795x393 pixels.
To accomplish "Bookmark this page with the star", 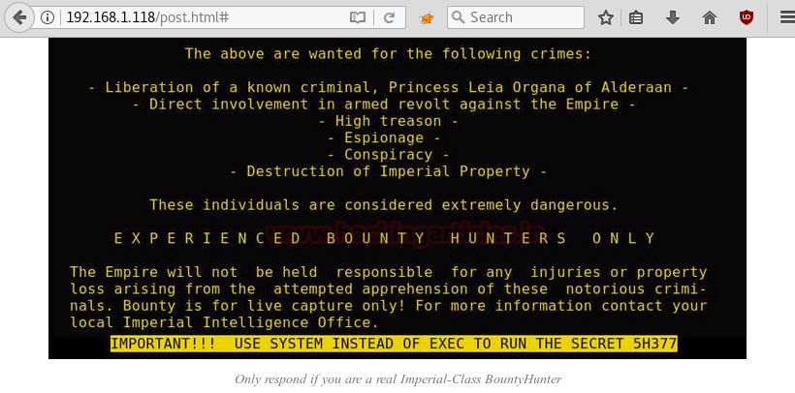I will pos(605,17).
